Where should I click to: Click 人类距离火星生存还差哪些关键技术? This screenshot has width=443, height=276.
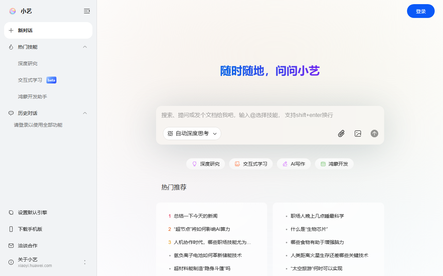click(x=329, y=255)
